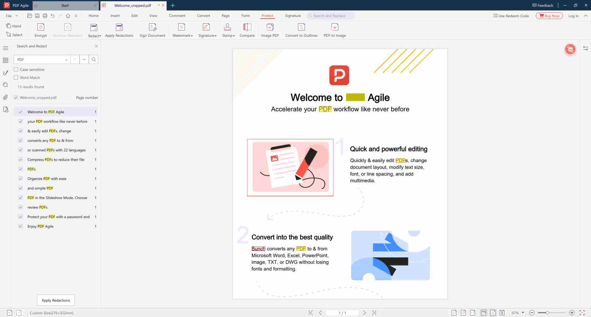Enable the Word Match option

point(16,77)
